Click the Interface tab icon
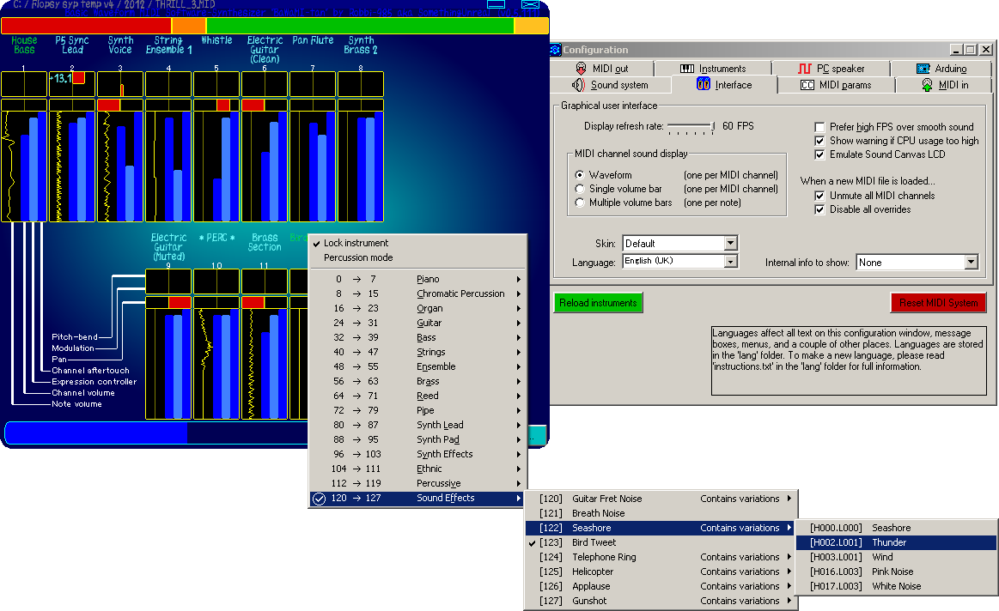 (703, 85)
